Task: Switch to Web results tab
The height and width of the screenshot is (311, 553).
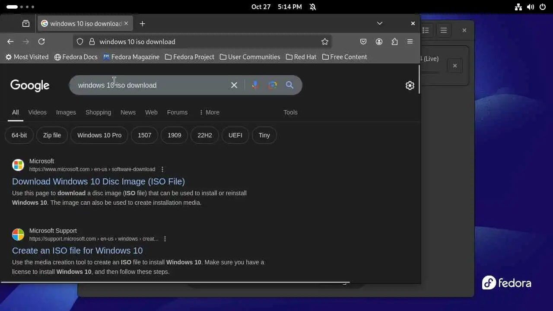Action: [151, 112]
